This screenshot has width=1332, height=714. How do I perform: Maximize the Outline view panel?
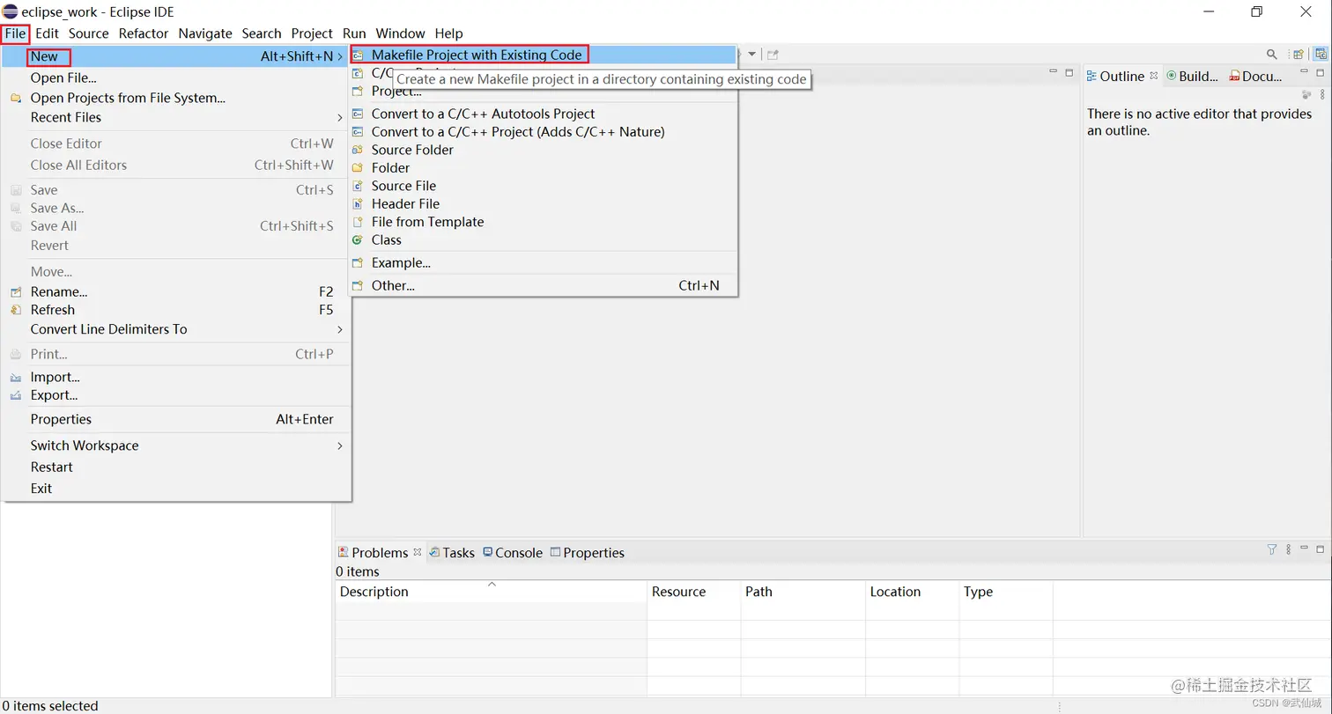coord(1320,72)
